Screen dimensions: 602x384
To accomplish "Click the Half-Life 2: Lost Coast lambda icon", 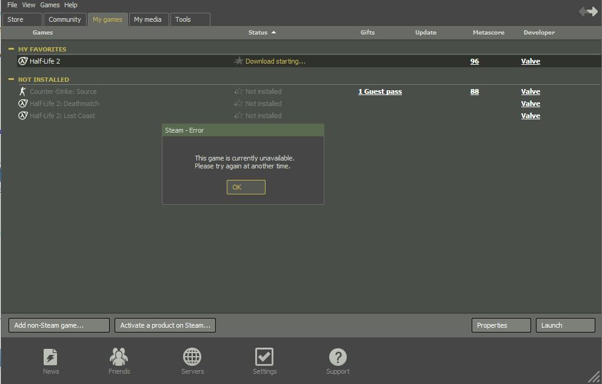I will [23, 115].
